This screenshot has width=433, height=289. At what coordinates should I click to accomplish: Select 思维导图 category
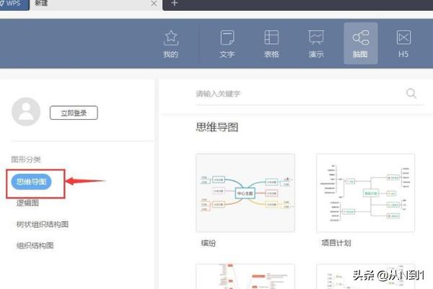(x=31, y=181)
